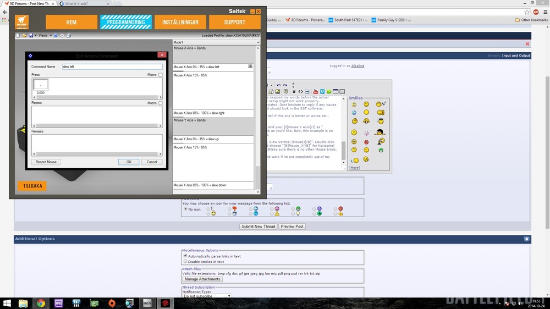Switch to the What is Y-axis browser tab

[84, 3]
